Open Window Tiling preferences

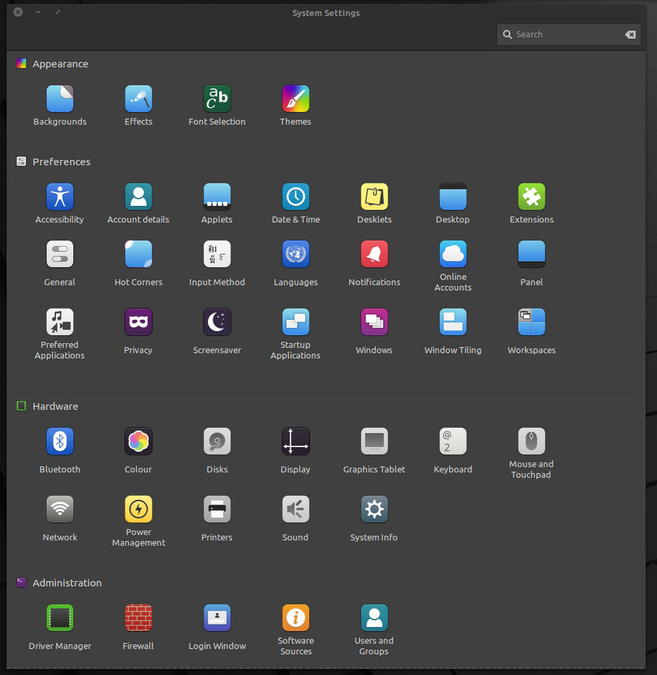[452, 322]
